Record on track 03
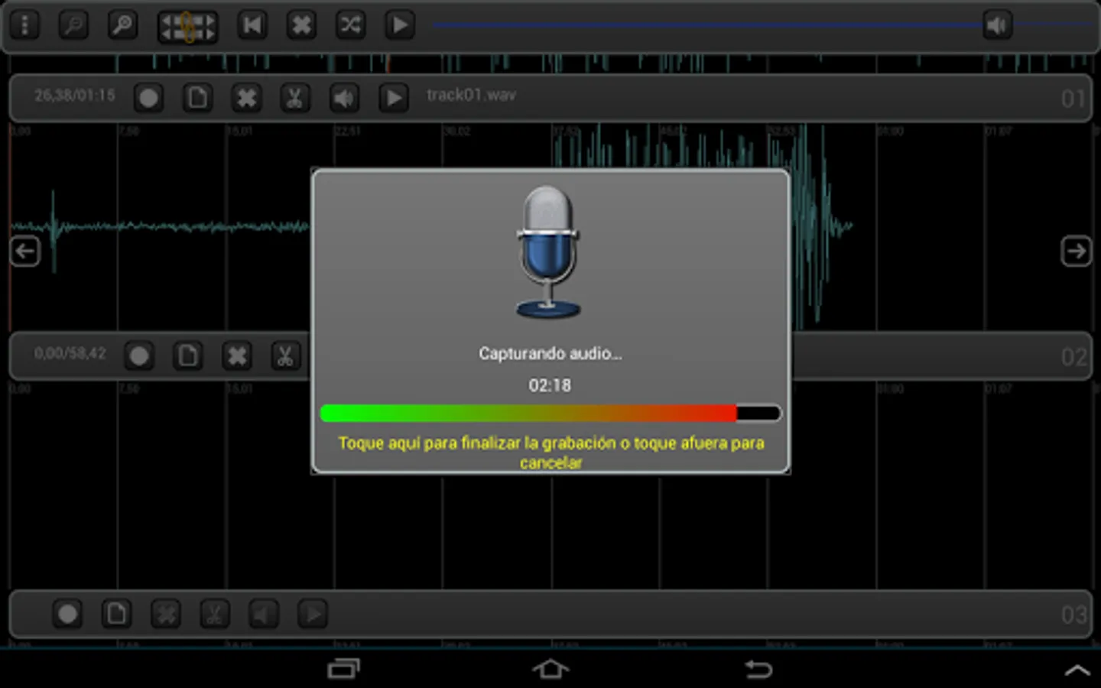This screenshot has height=688, width=1101. pos(67,614)
